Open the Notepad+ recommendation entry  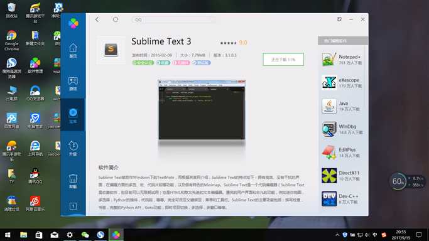coord(342,59)
